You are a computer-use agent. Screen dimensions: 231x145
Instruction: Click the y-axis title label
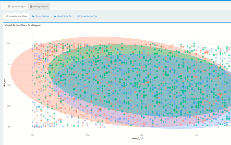tap(5, 83)
